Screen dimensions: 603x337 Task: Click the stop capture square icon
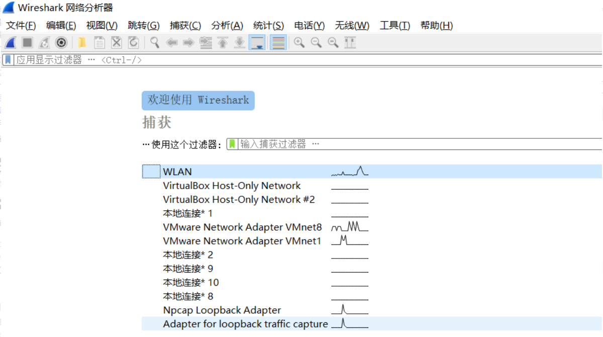pyautogui.click(x=27, y=43)
